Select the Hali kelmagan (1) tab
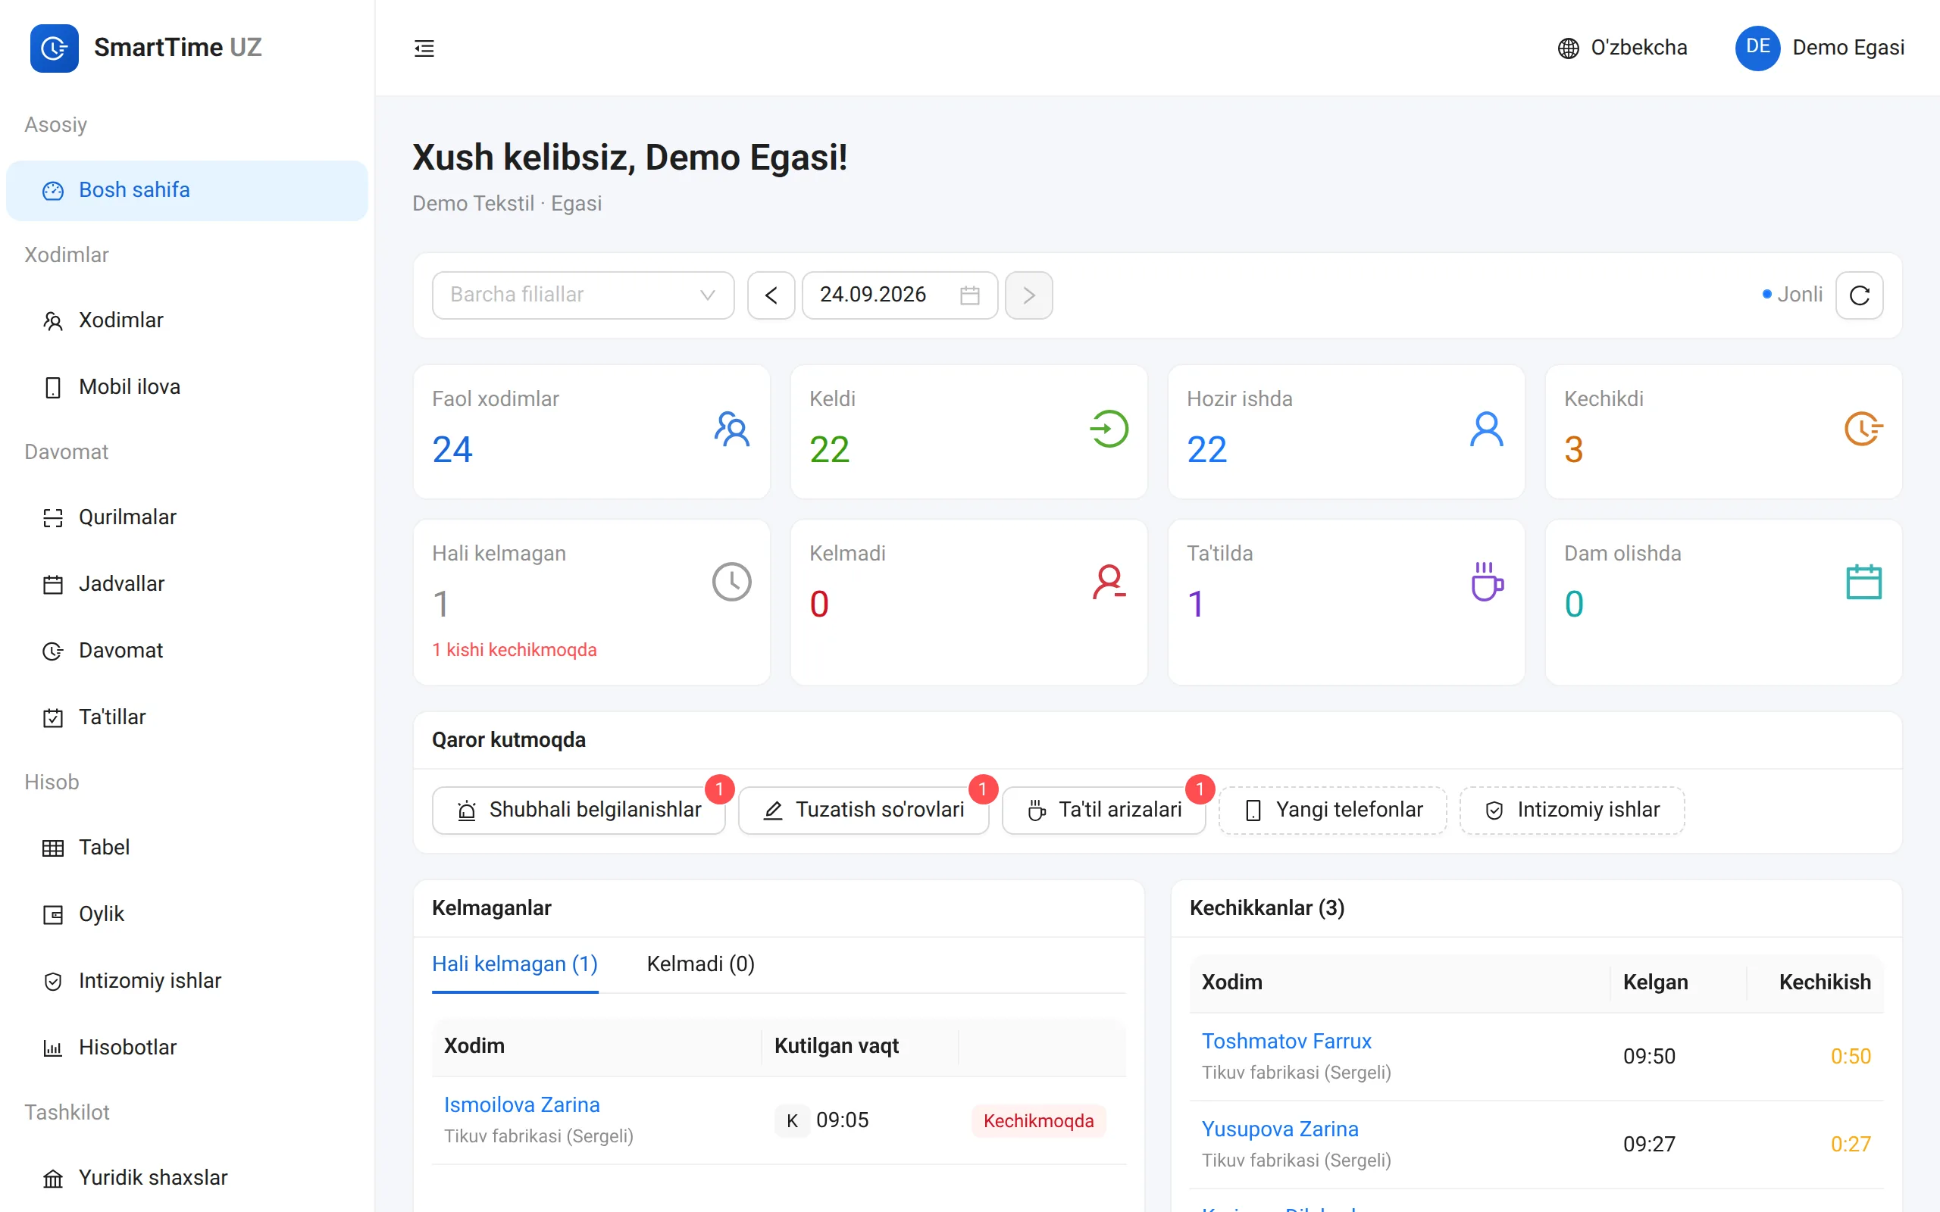The height and width of the screenshot is (1212, 1940). (x=515, y=964)
